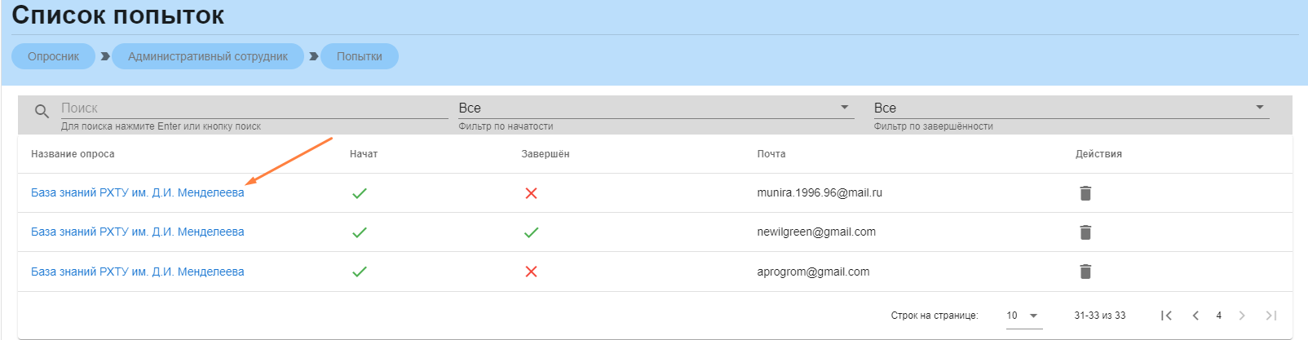Viewport: 1308px width, 340px height.
Task: Delete the newilgreen@gmail.com attempt
Action: point(1085,232)
